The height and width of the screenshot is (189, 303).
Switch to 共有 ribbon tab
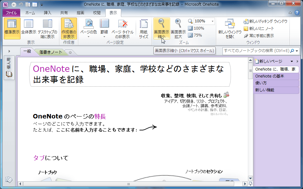(x=64, y=13)
